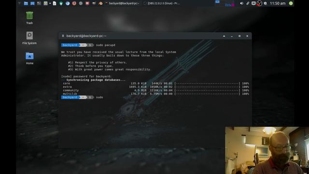The height and width of the screenshot is (174, 309).
Task: Close the backyard terminal window
Action: (x=247, y=36)
